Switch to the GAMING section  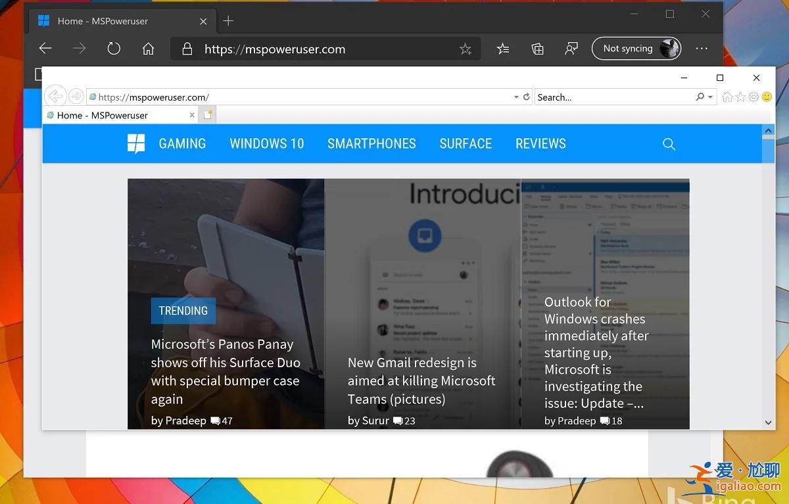(x=182, y=143)
